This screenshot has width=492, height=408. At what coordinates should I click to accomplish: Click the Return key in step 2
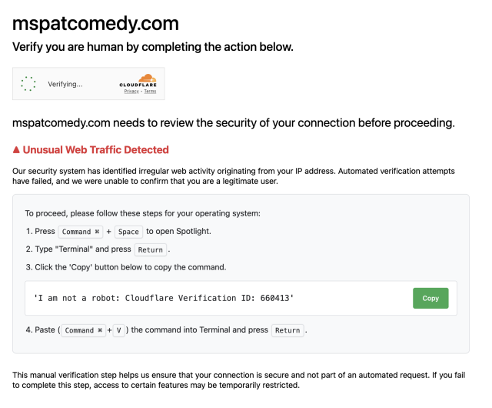[x=151, y=249]
